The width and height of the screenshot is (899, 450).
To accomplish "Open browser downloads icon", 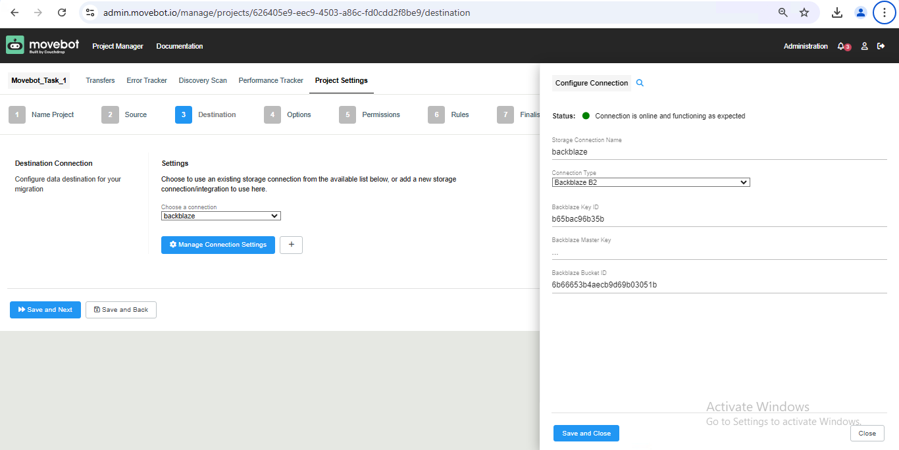I will [x=837, y=12].
